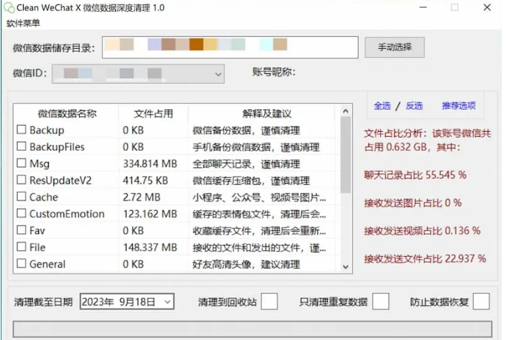Check the BackupFiles row checkbox
The width and height of the screenshot is (506, 340).
[21, 147]
